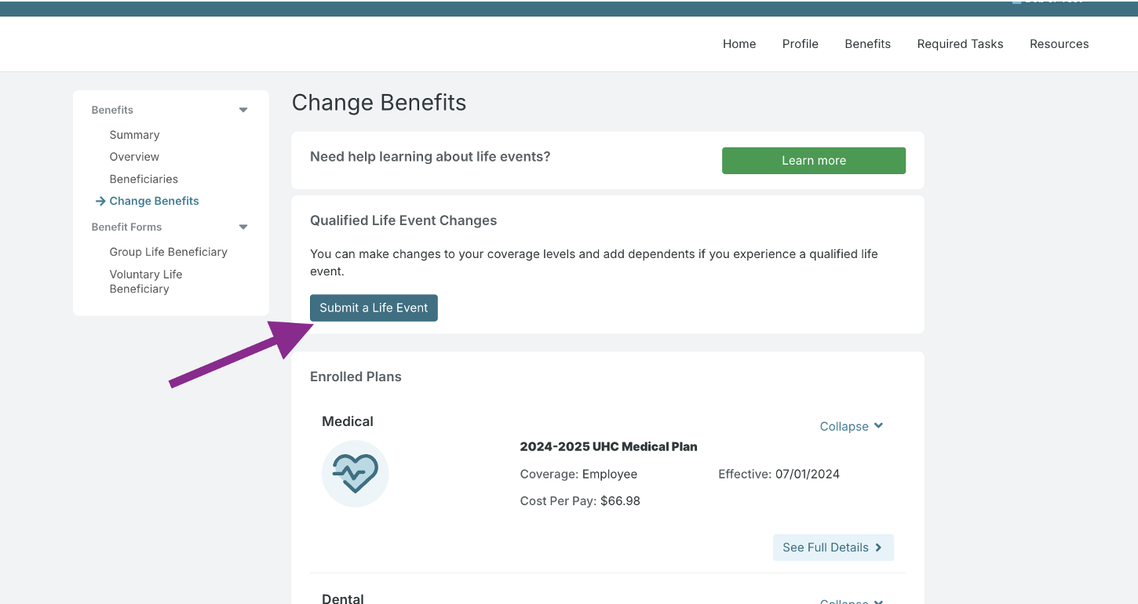Image resolution: width=1138 pixels, height=604 pixels.
Task: Open the Home menu item
Action: point(739,44)
